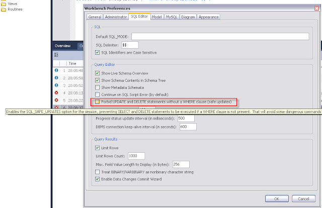
Task: Click the Limit Rows Count field
Action: point(136,156)
